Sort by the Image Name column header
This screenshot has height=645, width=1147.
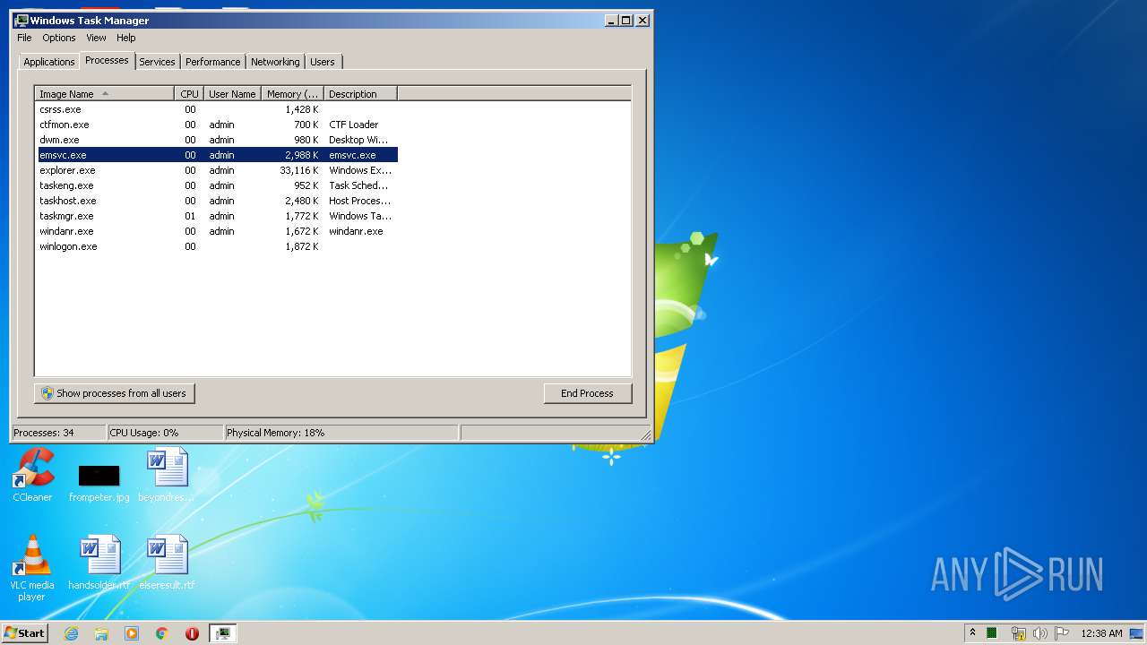pos(105,94)
